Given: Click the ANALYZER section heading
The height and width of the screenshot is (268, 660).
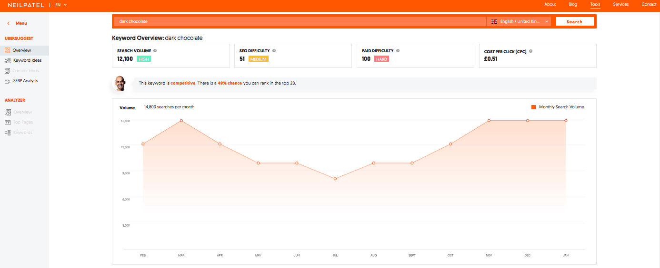Looking at the screenshot, I should coord(15,100).
